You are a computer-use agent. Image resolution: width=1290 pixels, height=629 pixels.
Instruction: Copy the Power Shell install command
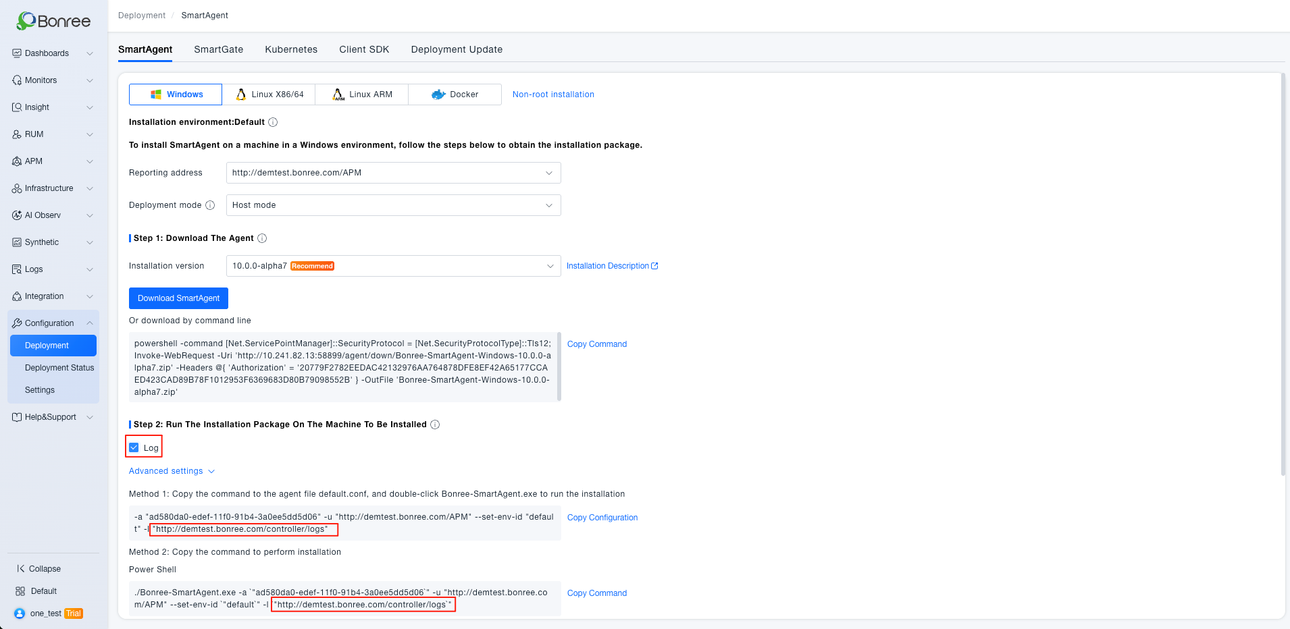point(597,593)
